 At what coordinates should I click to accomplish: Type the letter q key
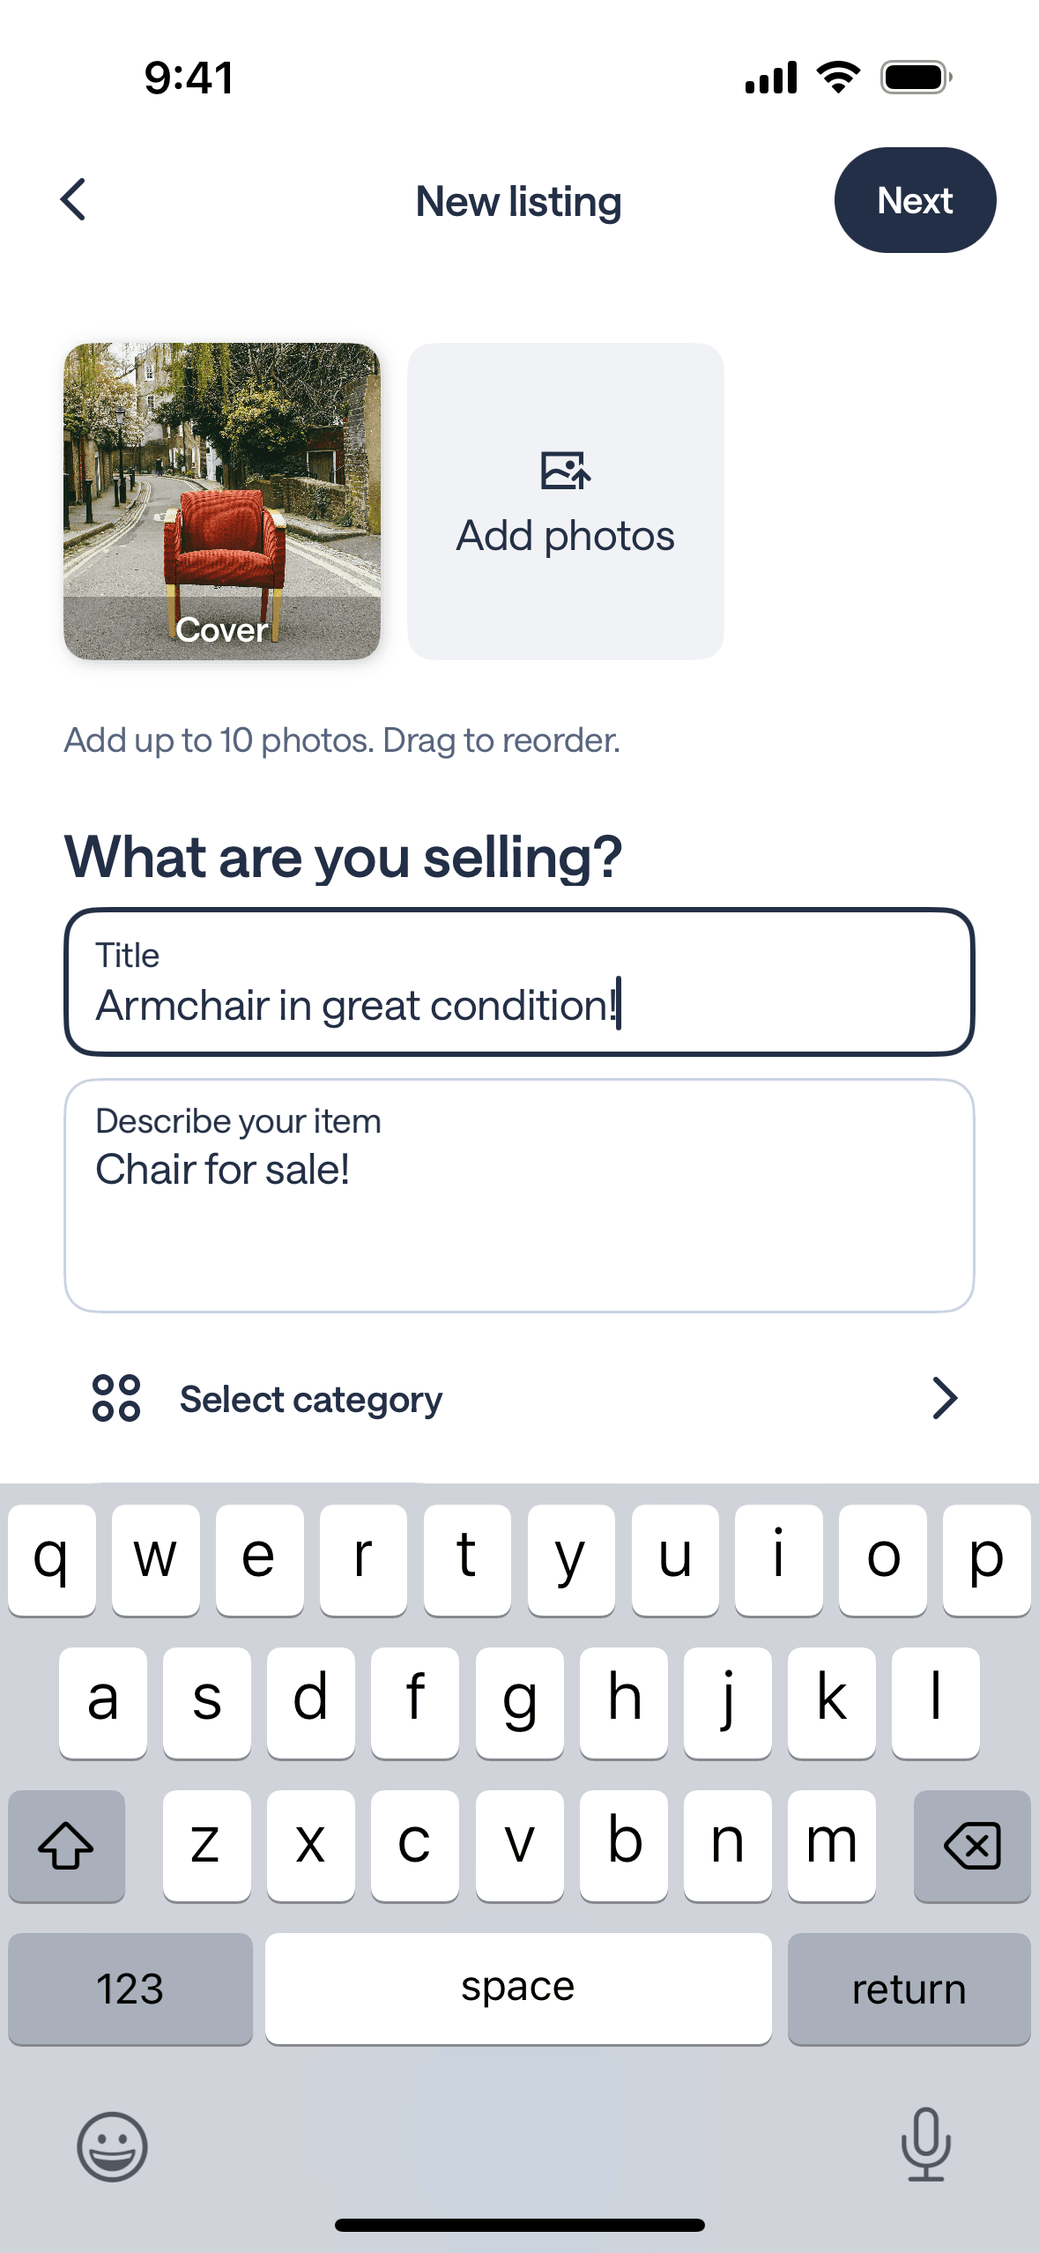click(52, 1560)
